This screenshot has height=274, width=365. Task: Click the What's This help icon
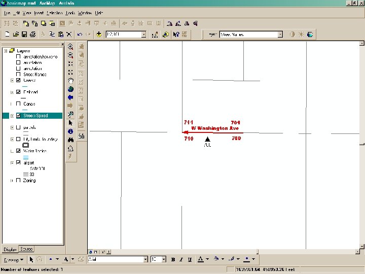[176, 35]
